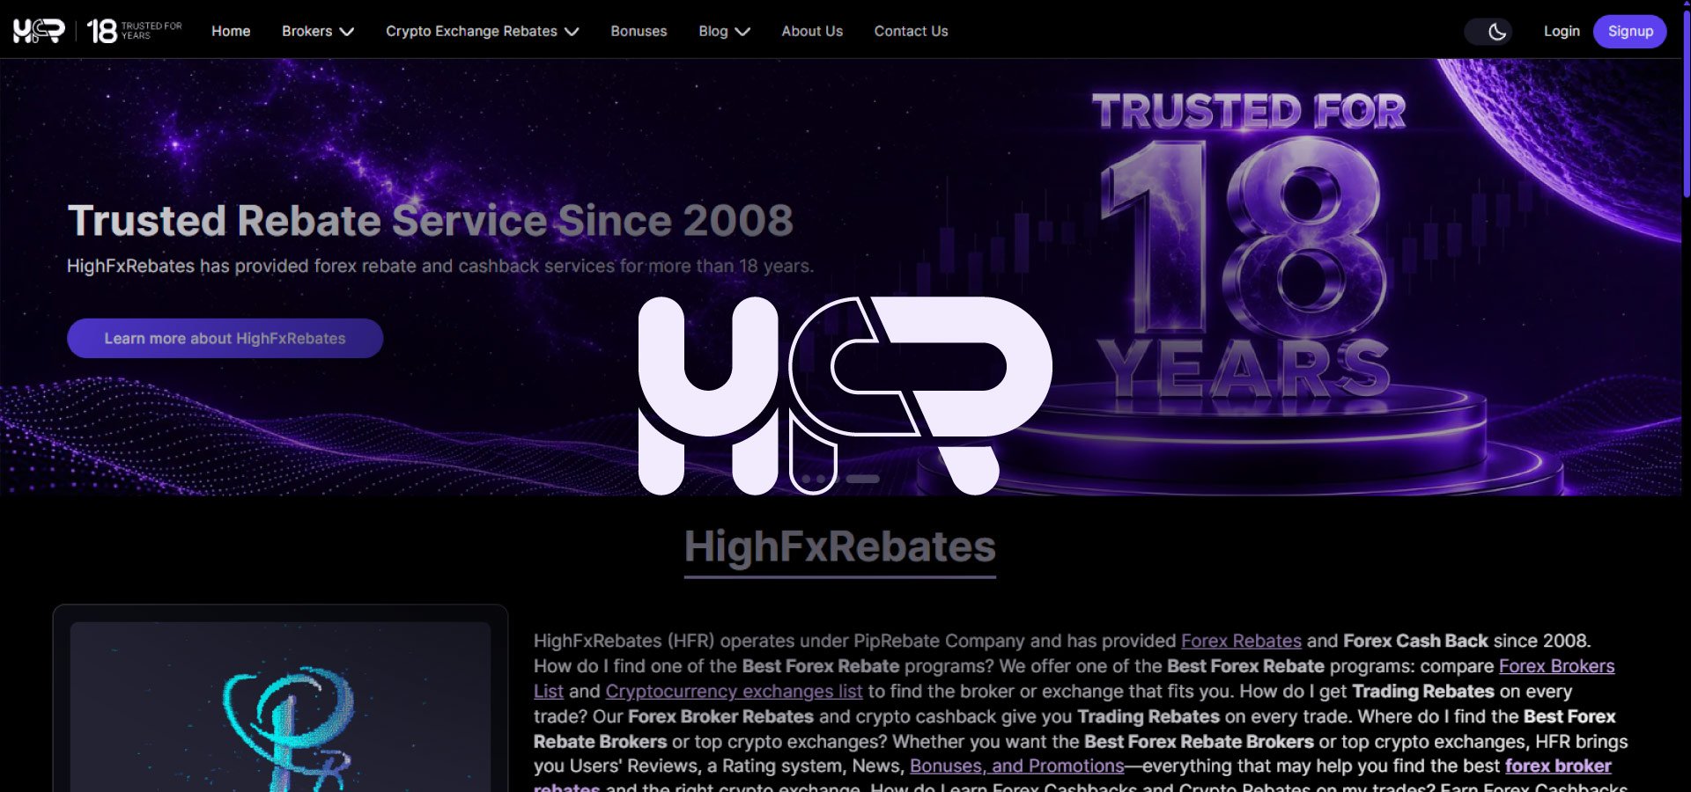
Task: Open the Forex Brokers List link
Action: pyautogui.click(x=1556, y=666)
